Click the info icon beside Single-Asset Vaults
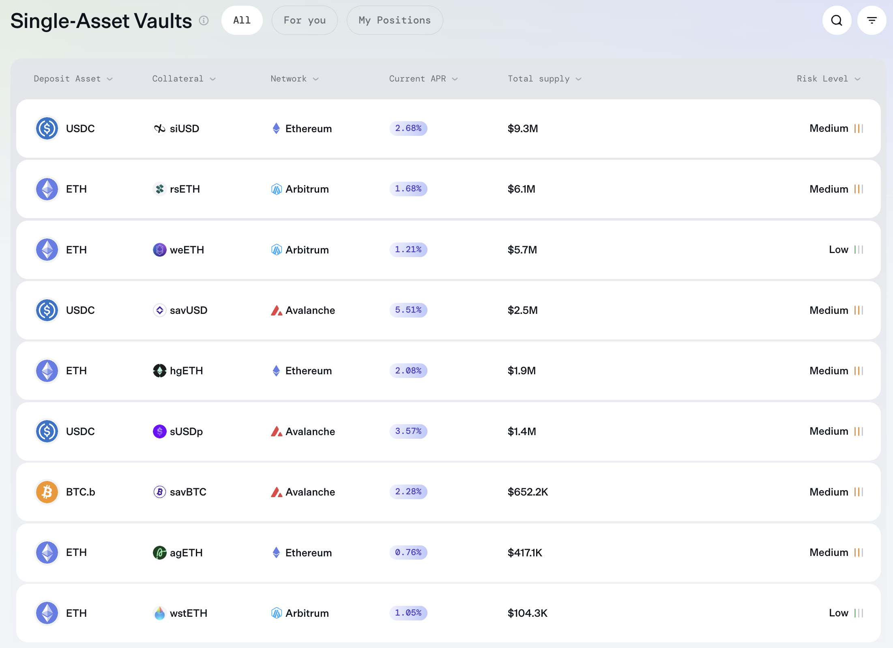This screenshot has width=893, height=648. coord(204,20)
